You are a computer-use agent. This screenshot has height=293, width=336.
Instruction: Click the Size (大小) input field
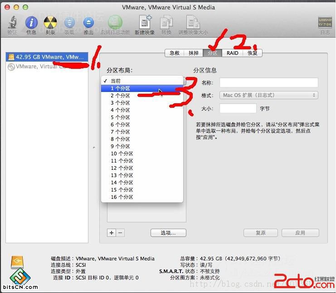[238, 108]
